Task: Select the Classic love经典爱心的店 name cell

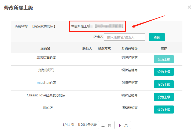Action: [46, 95]
